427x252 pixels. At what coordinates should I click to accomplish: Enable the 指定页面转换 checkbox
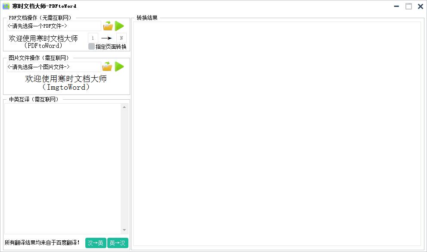click(91, 46)
